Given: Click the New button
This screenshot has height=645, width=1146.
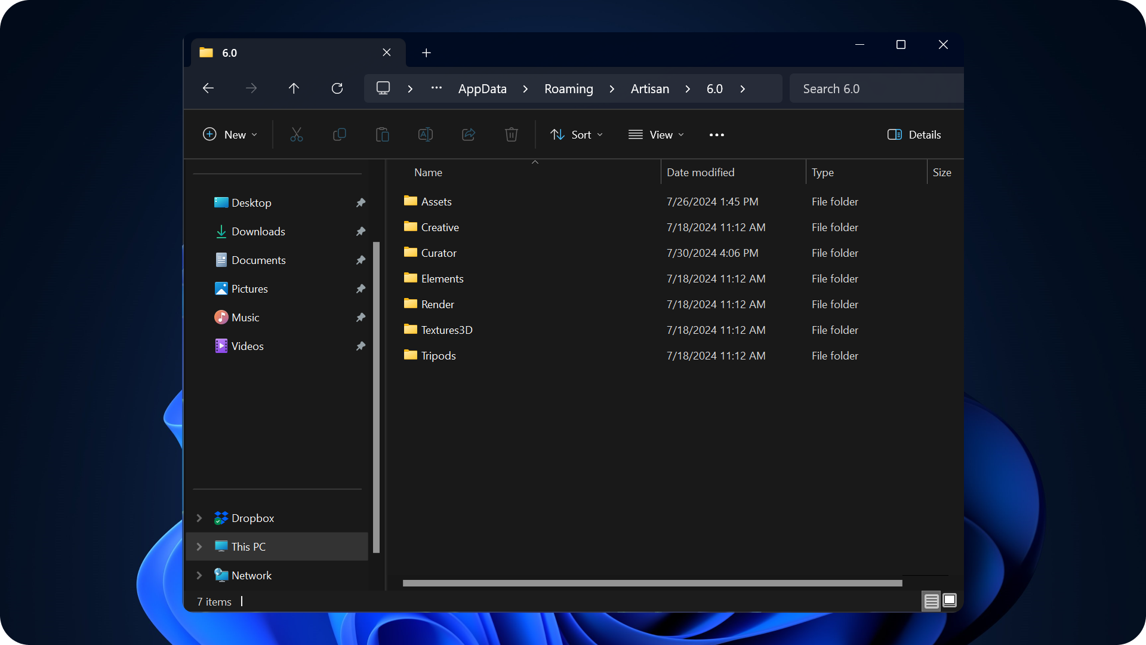Looking at the screenshot, I should pyautogui.click(x=230, y=135).
